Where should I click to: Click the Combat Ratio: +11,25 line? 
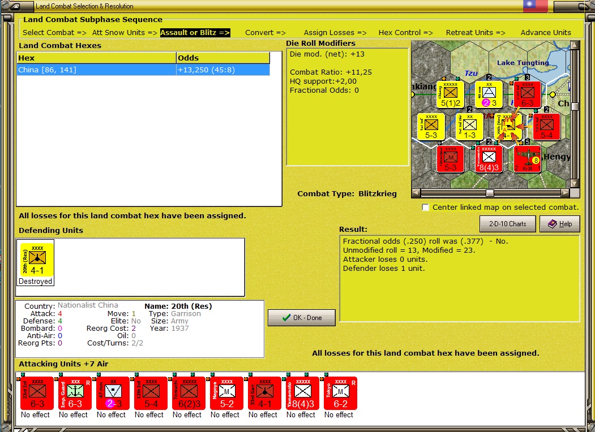331,72
